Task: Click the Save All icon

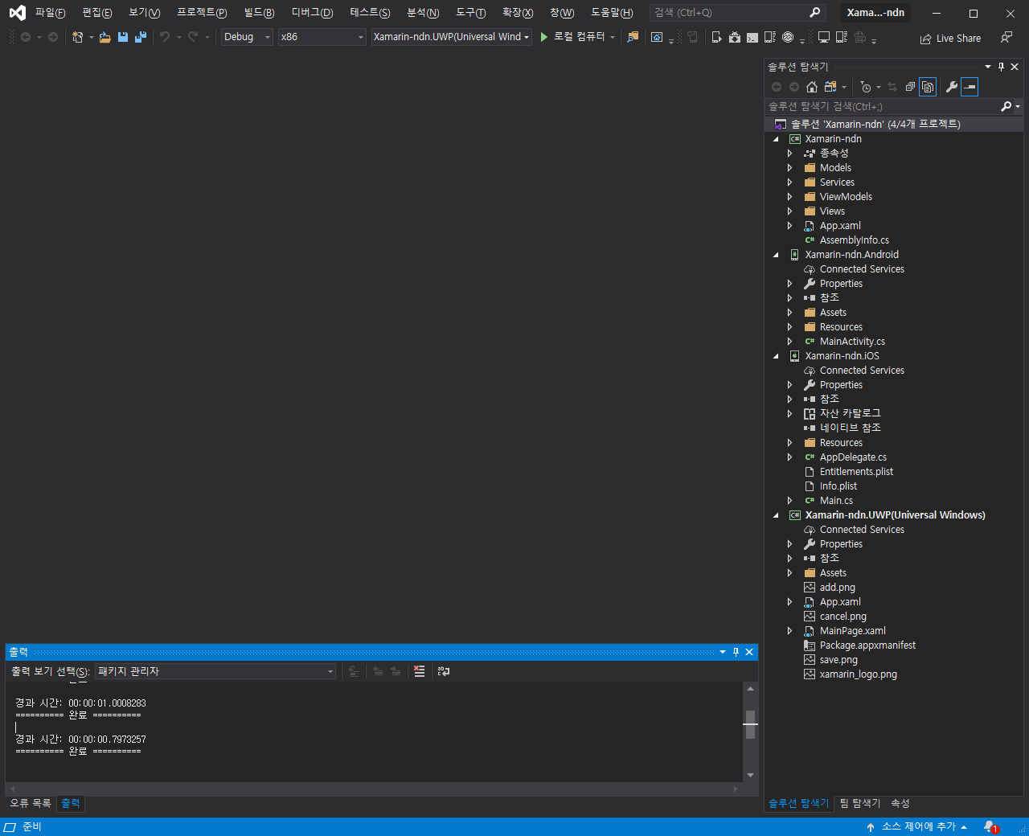Action: click(x=141, y=37)
